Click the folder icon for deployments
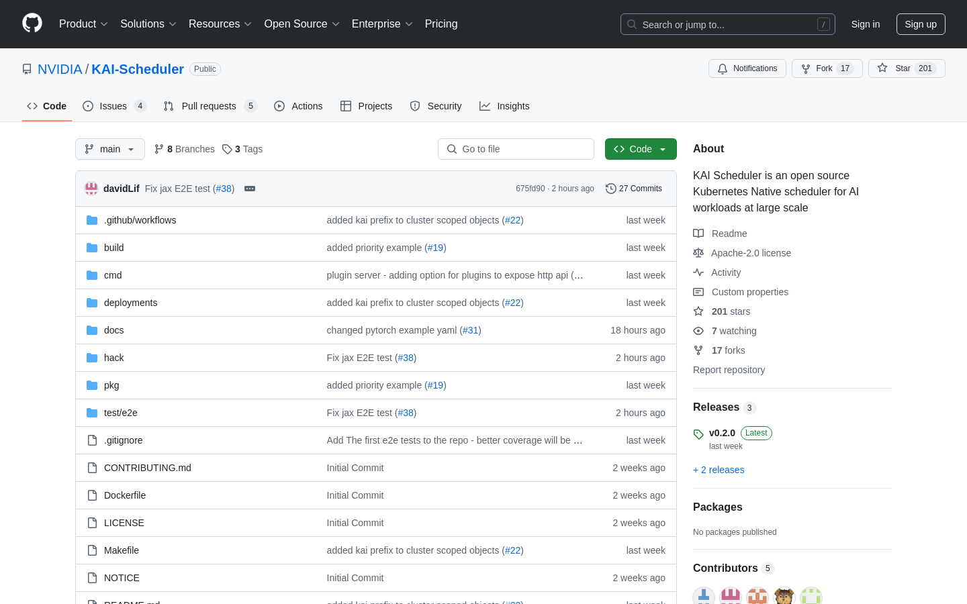This screenshot has width=967, height=604. pos(92,303)
